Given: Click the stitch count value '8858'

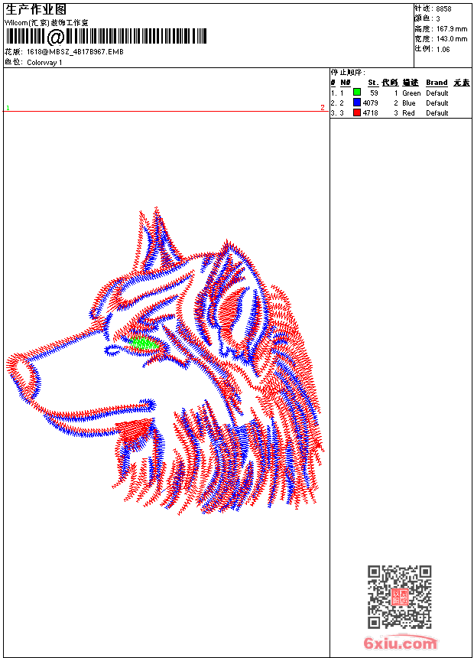Looking at the screenshot, I should click(443, 8).
